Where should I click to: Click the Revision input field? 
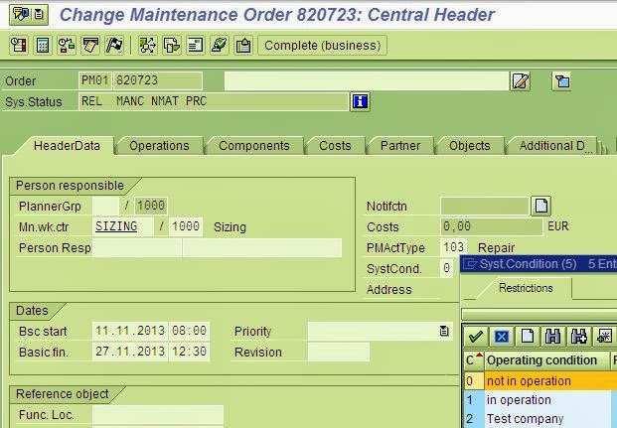[339, 352]
